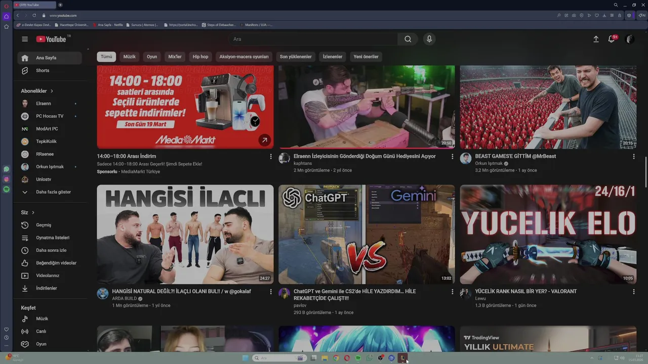Select the Yeni öneriler chip
This screenshot has width=648, height=364.
tap(366, 57)
